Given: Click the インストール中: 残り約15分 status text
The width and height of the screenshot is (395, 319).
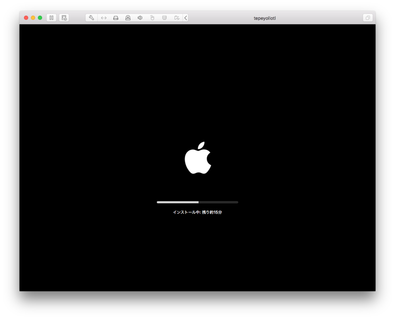Looking at the screenshot, I should (x=197, y=212).
